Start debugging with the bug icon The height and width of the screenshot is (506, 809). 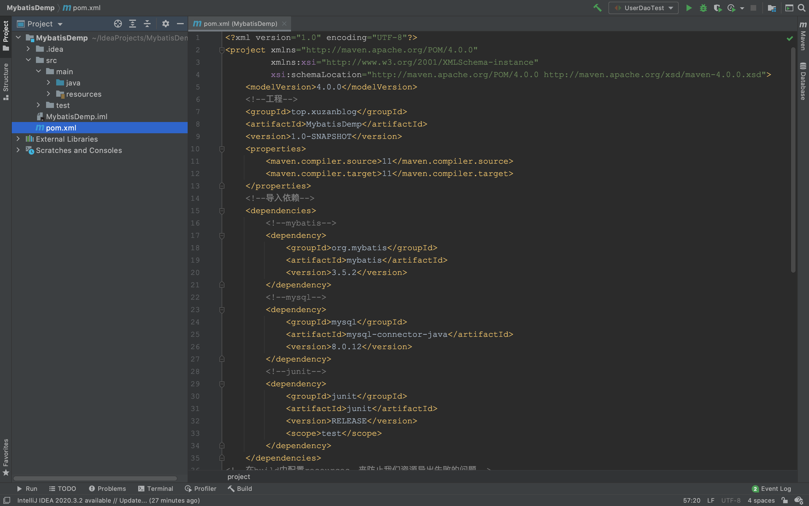pyautogui.click(x=703, y=8)
